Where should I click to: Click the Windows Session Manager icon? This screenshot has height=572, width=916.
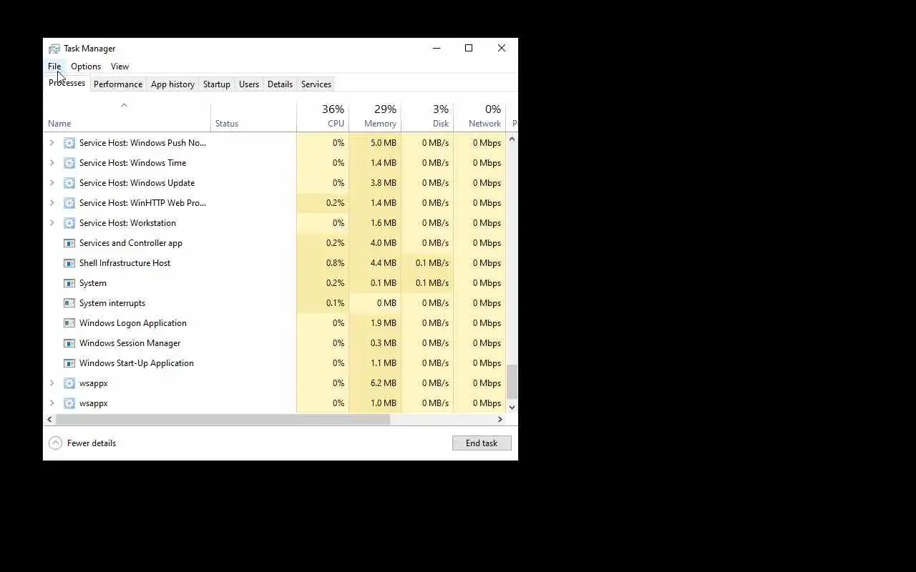coord(69,343)
